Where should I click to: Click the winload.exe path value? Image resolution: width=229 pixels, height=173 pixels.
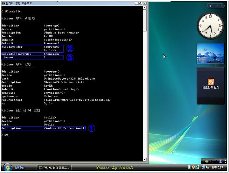click(x=69, y=79)
